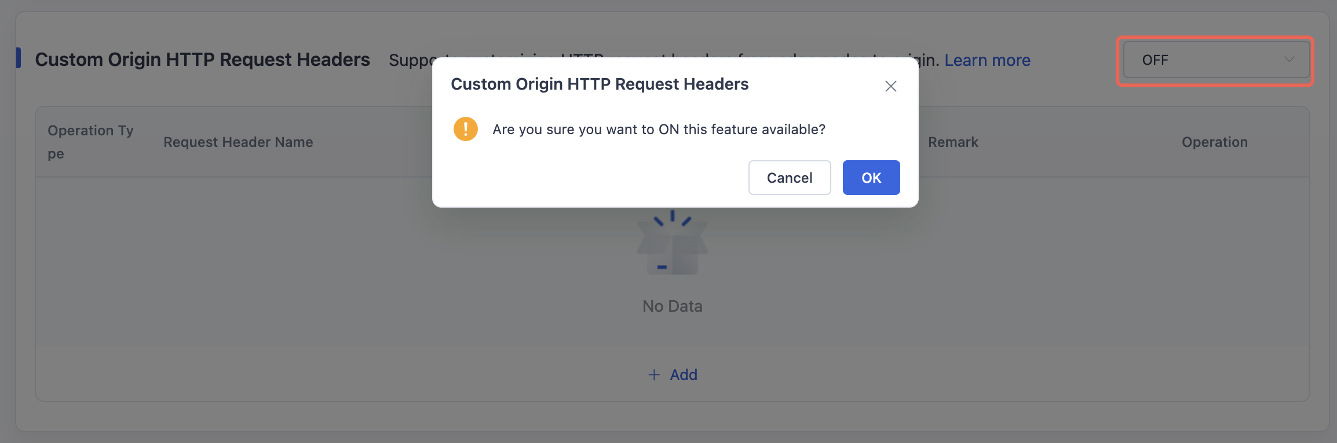Select the Remark column header
Screen dimensions: 1337x443
tap(953, 142)
